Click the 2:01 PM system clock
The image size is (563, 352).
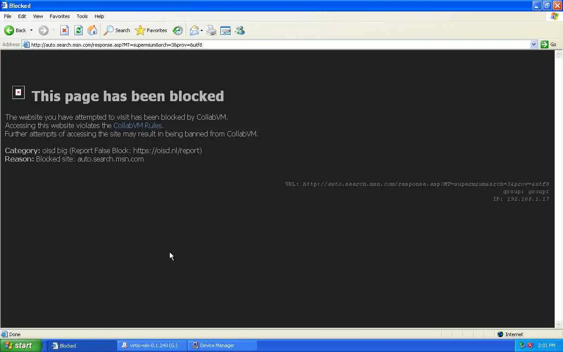pos(547,345)
